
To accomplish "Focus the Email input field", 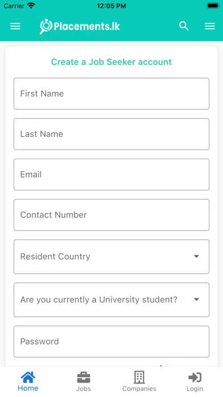I will [111, 175].
